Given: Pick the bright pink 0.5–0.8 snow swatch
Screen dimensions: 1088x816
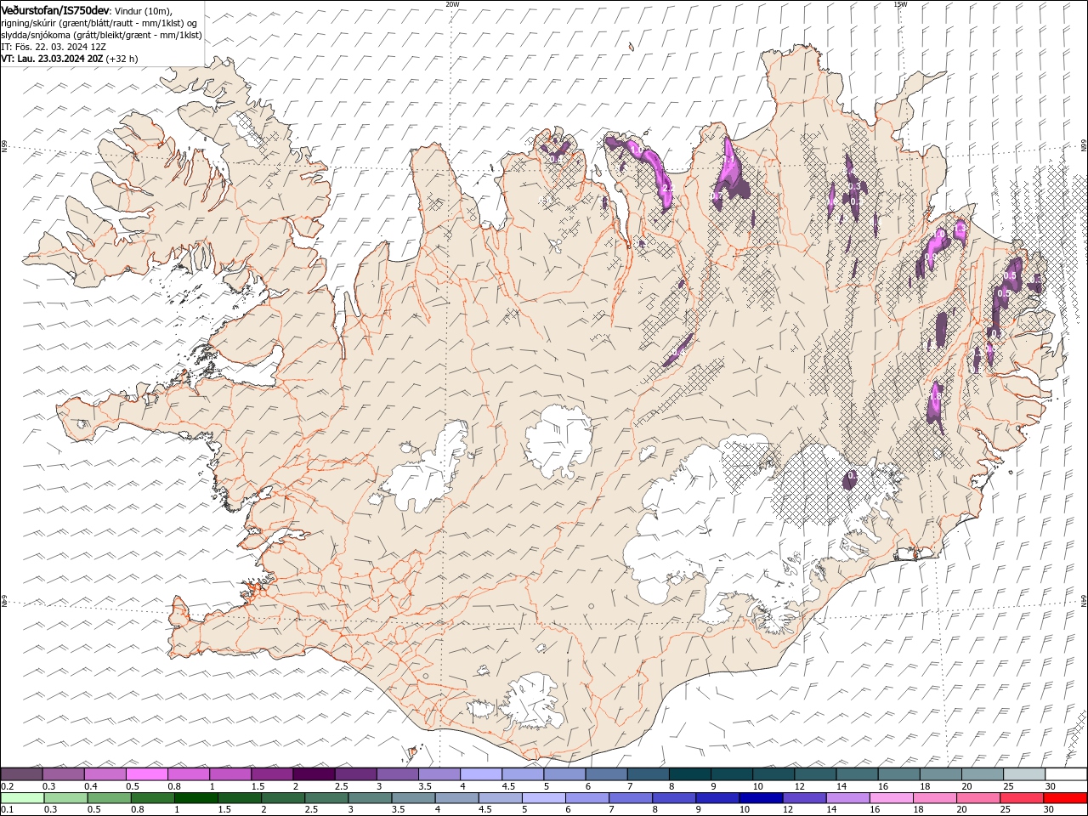Looking at the screenshot, I should click(x=146, y=774).
